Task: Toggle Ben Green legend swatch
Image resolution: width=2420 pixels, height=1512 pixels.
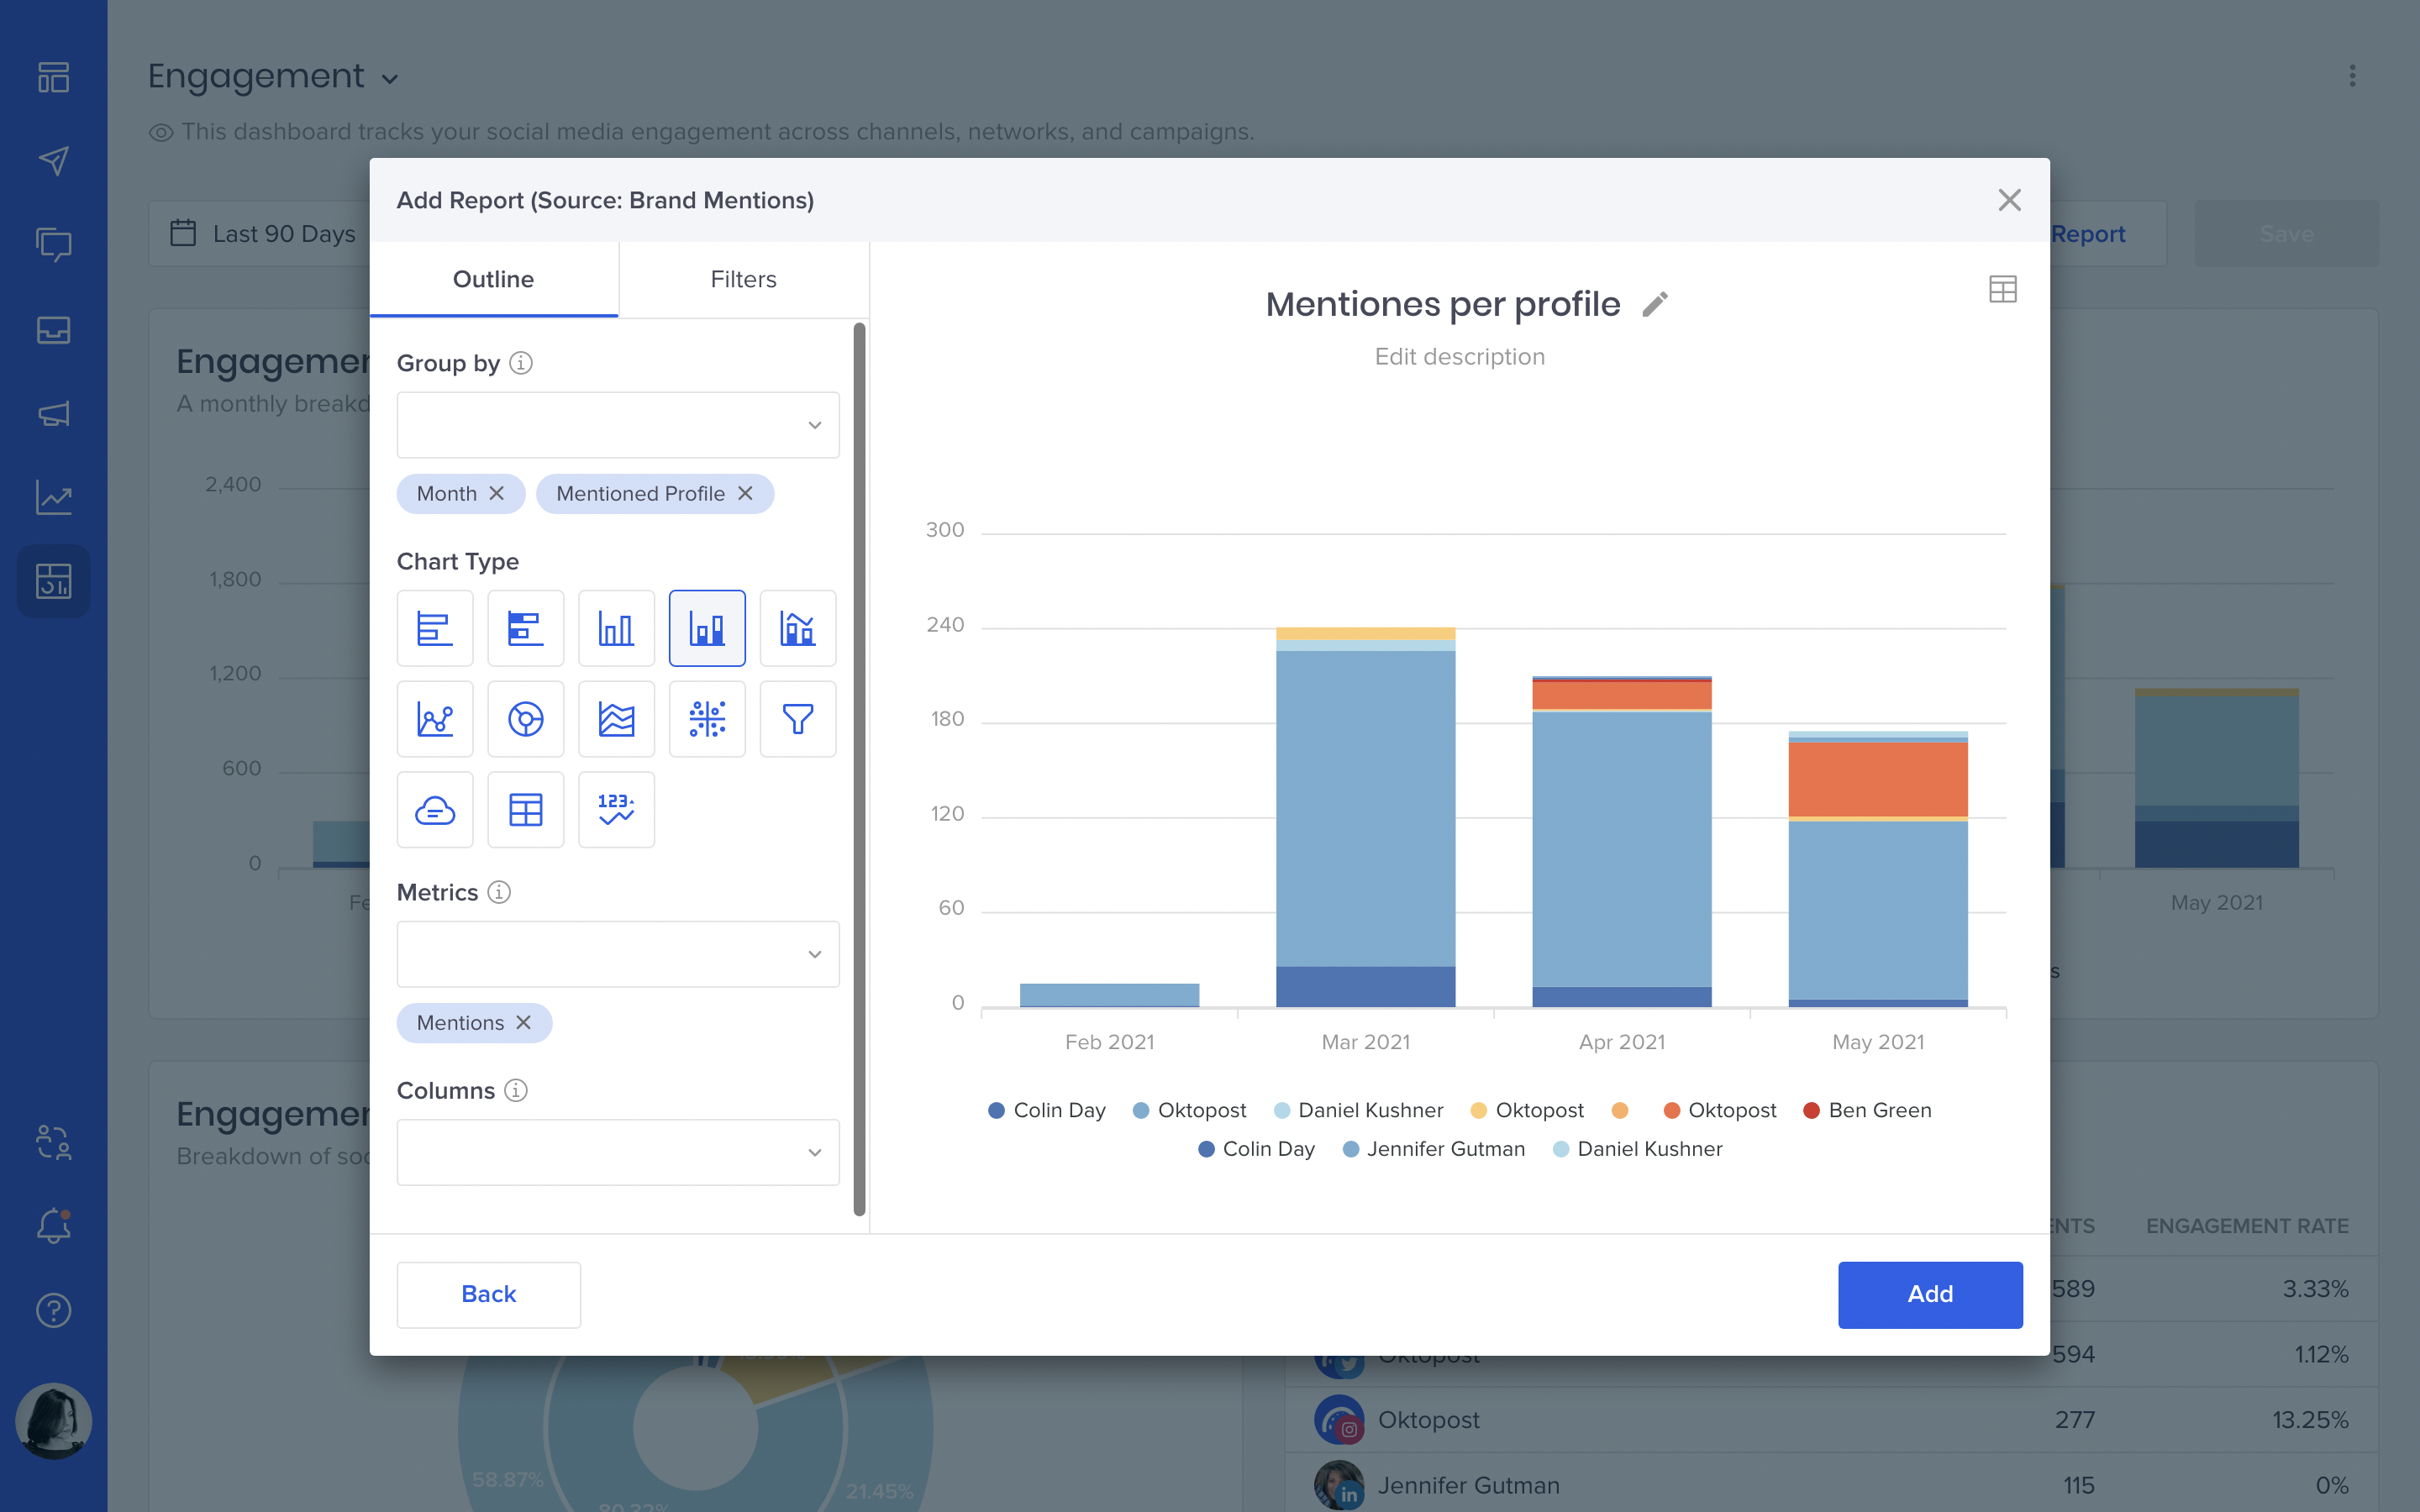Action: pos(1811,1110)
